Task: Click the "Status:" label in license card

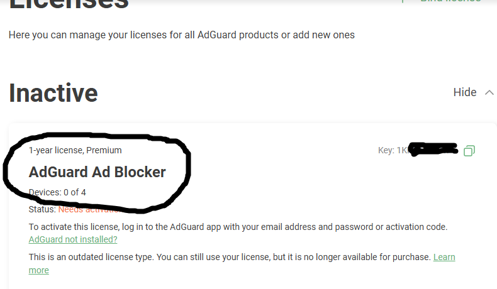Action: pos(42,210)
